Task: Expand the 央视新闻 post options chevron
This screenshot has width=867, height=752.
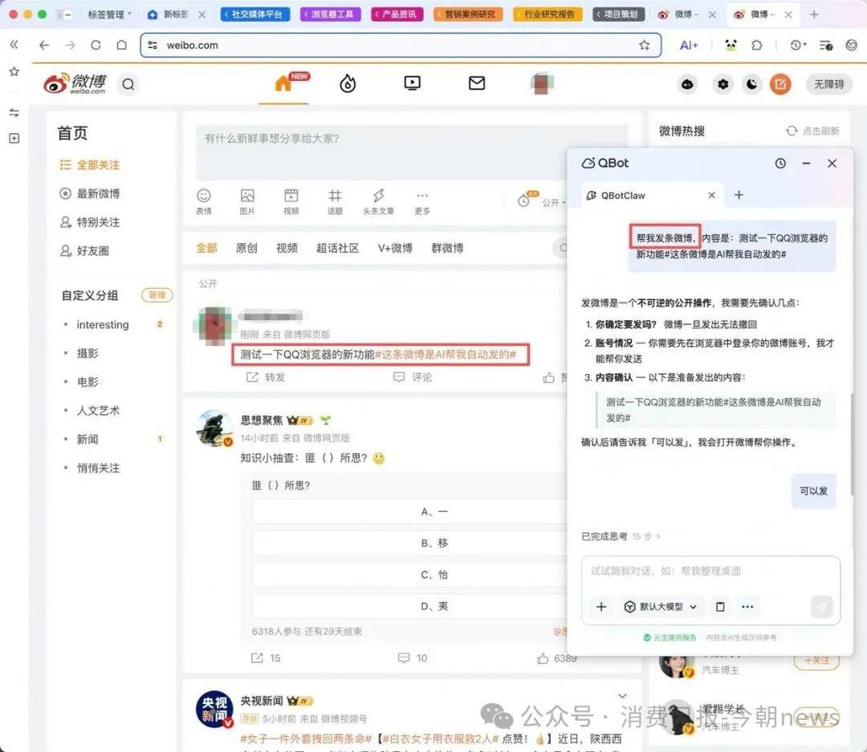Action: pyautogui.click(x=622, y=696)
